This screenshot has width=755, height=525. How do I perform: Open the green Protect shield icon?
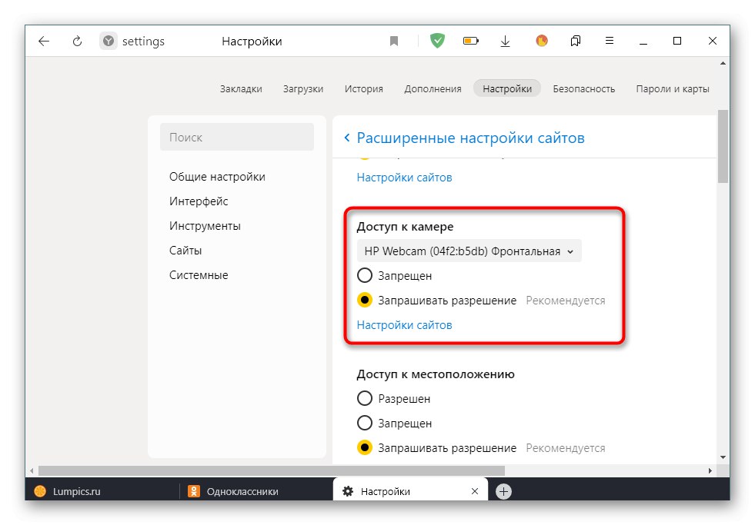point(437,41)
